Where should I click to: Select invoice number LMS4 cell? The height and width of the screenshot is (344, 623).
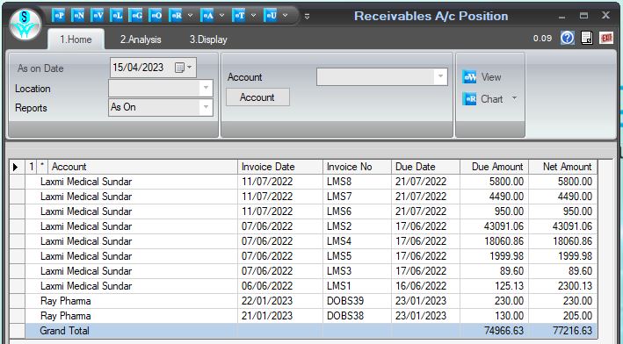click(357, 241)
